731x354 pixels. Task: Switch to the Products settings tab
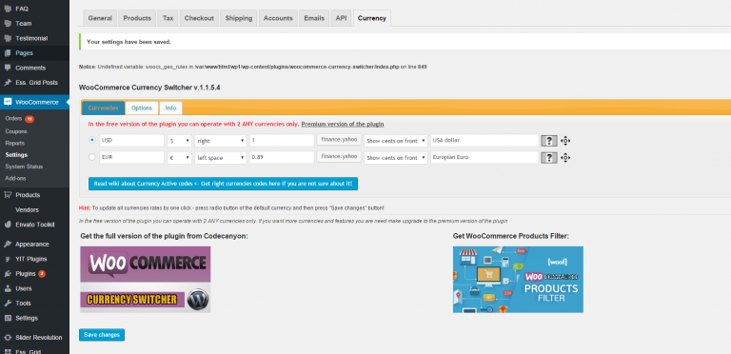coord(137,18)
